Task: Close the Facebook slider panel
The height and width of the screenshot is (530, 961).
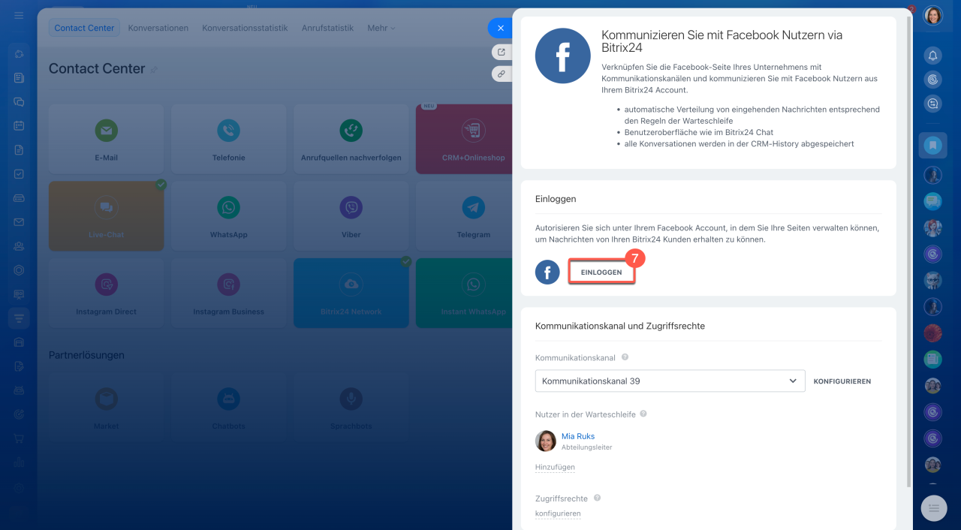Action: [x=500, y=28]
